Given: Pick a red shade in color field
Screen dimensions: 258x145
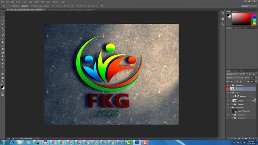Looking at the screenshot, I should coord(241,19).
